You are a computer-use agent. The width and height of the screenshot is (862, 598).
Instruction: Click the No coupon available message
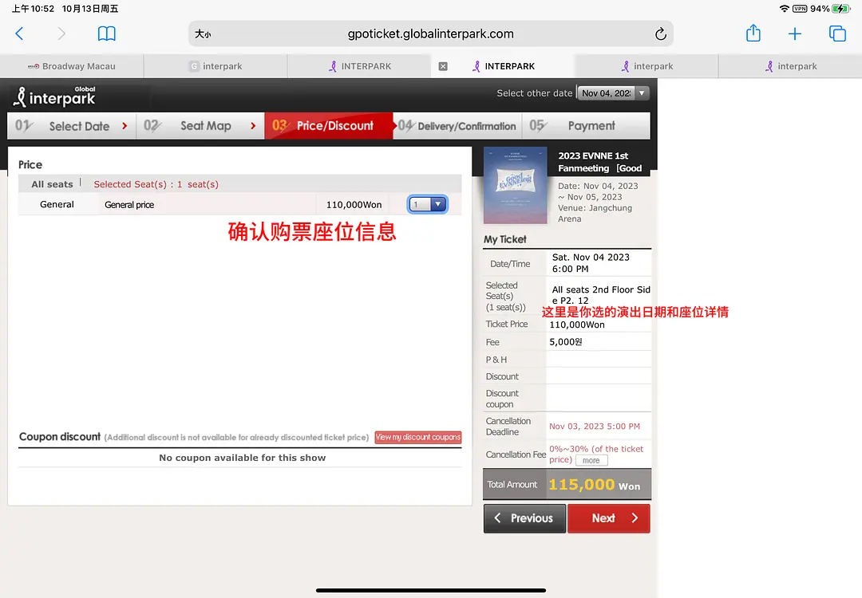(x=243, y=458)
